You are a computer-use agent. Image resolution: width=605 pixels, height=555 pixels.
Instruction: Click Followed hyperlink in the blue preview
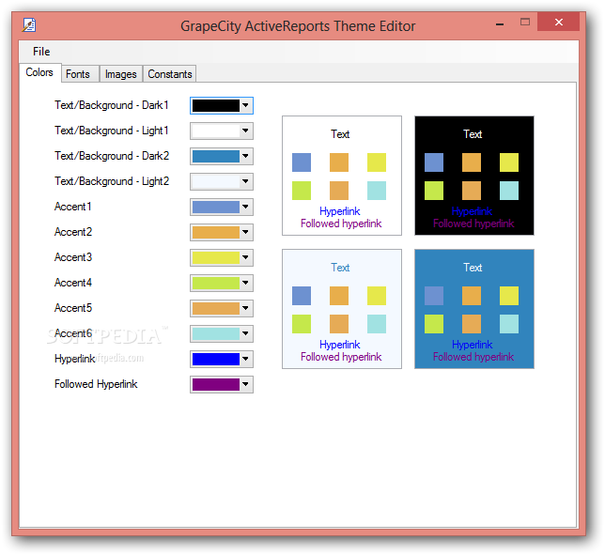click(473, 357)
